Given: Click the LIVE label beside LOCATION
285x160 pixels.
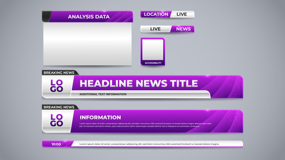Looking at the screenshot, I should [x=182, y=14].
